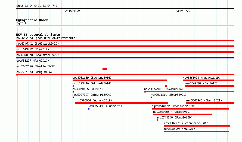This screenshot has width=242, height=142.
Task: Click the blue marker under nsv5957397
Action: [x=73, y=97]
